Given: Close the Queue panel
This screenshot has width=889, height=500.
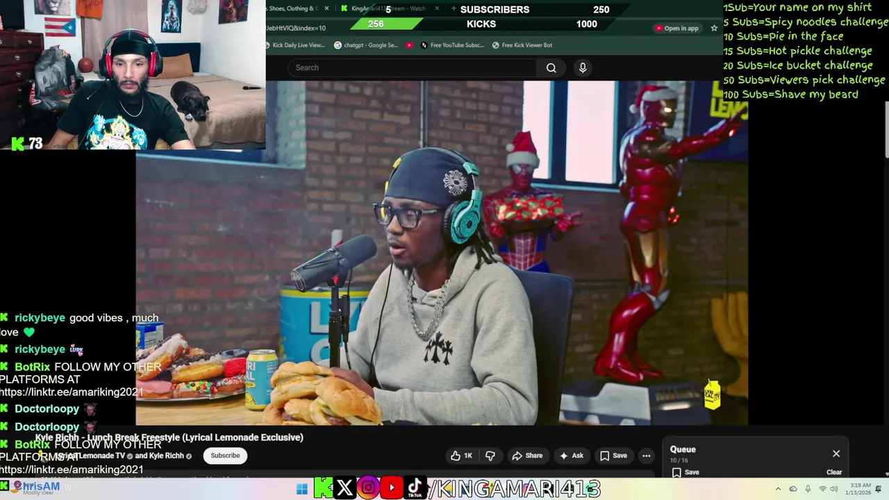Looking at the screenshot, I should click(836, 453).
